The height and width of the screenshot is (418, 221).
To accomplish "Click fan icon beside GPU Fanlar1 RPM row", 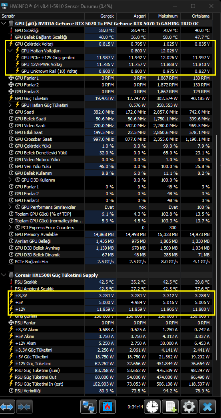I will coord(11,78).
